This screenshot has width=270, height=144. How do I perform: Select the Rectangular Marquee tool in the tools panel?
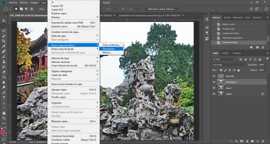3,25
